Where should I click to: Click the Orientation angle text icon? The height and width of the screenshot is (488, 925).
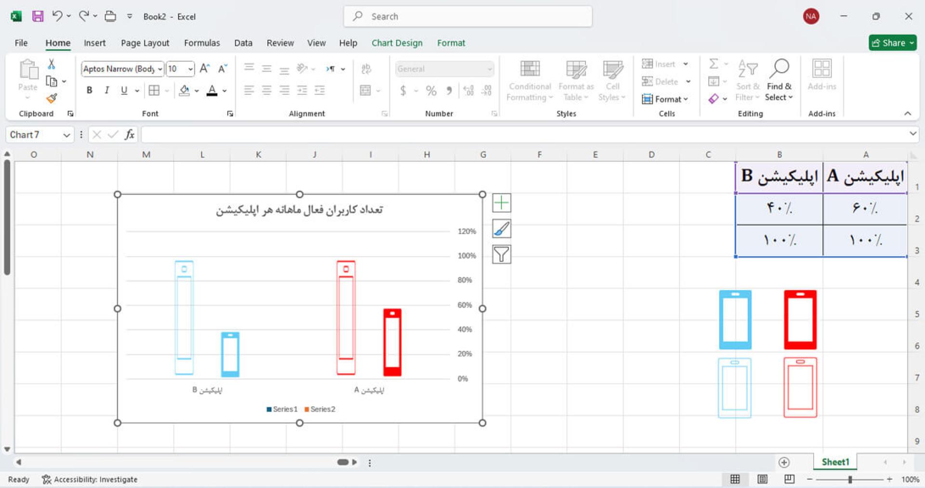(x=302, y=68)
